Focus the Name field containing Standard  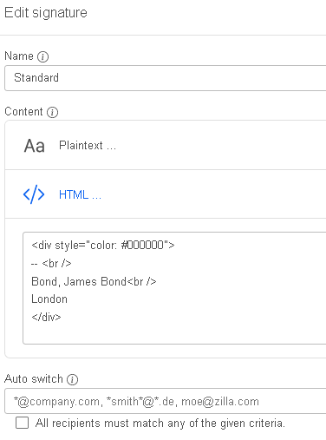(166, 78)
